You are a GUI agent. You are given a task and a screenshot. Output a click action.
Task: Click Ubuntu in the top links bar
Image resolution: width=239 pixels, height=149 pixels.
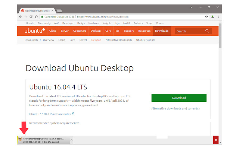(x=30, y=23)
